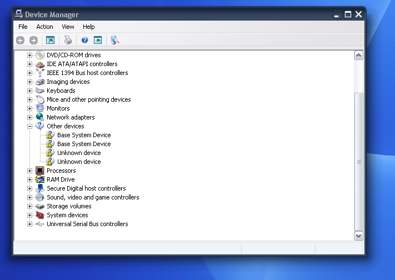Toggle the console tree toolbar icon
This screenshot has width=395, height=280.
[x=50, y=40]
